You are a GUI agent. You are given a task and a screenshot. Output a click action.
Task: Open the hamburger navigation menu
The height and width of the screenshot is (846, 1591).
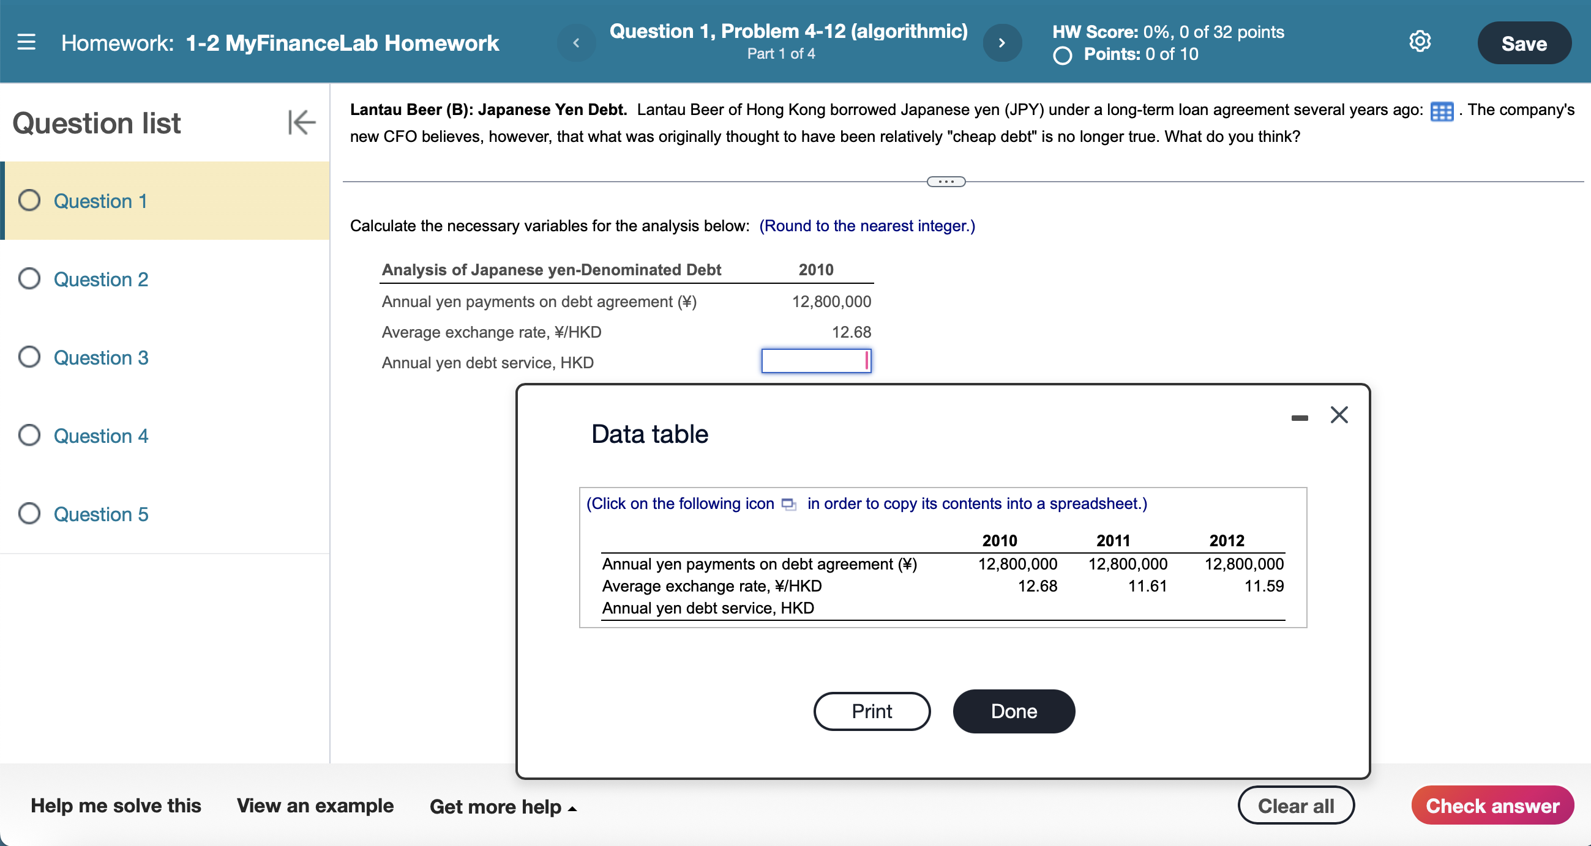click(x=26, y=42)
